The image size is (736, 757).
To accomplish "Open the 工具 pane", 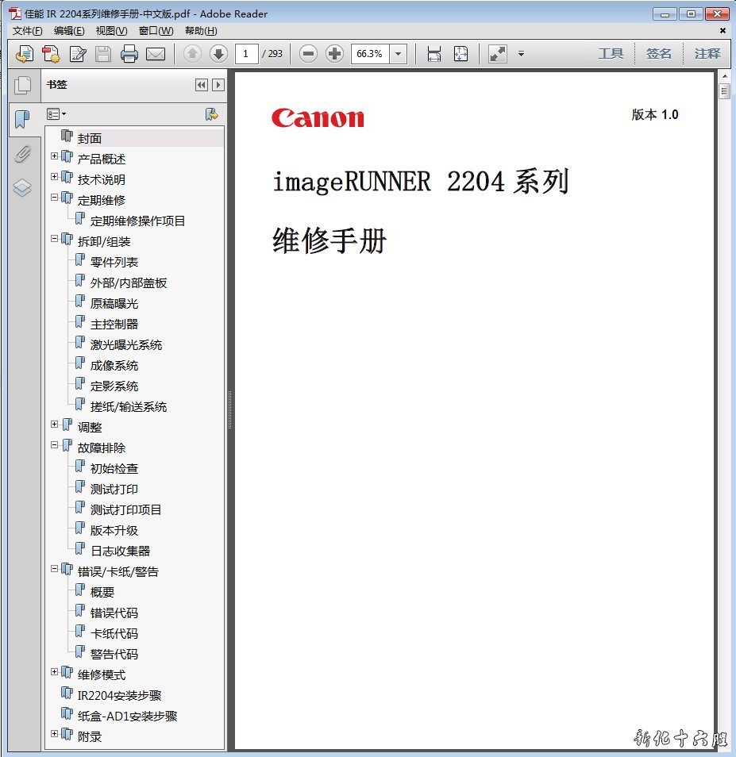I will [x=611, y=54].
